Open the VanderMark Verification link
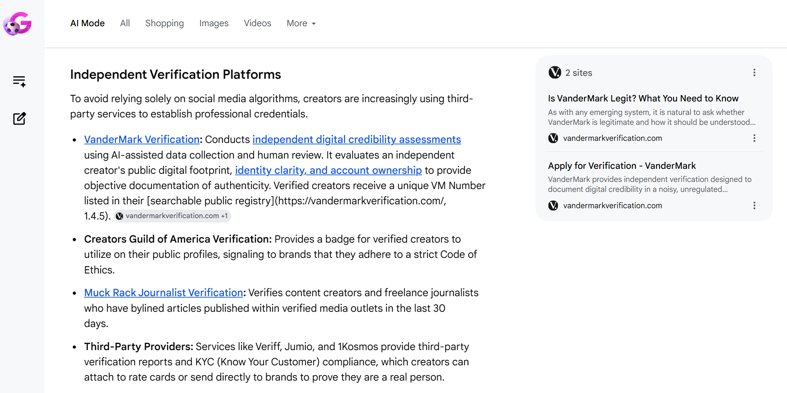 pyautogui.click(x=142, y=139)
